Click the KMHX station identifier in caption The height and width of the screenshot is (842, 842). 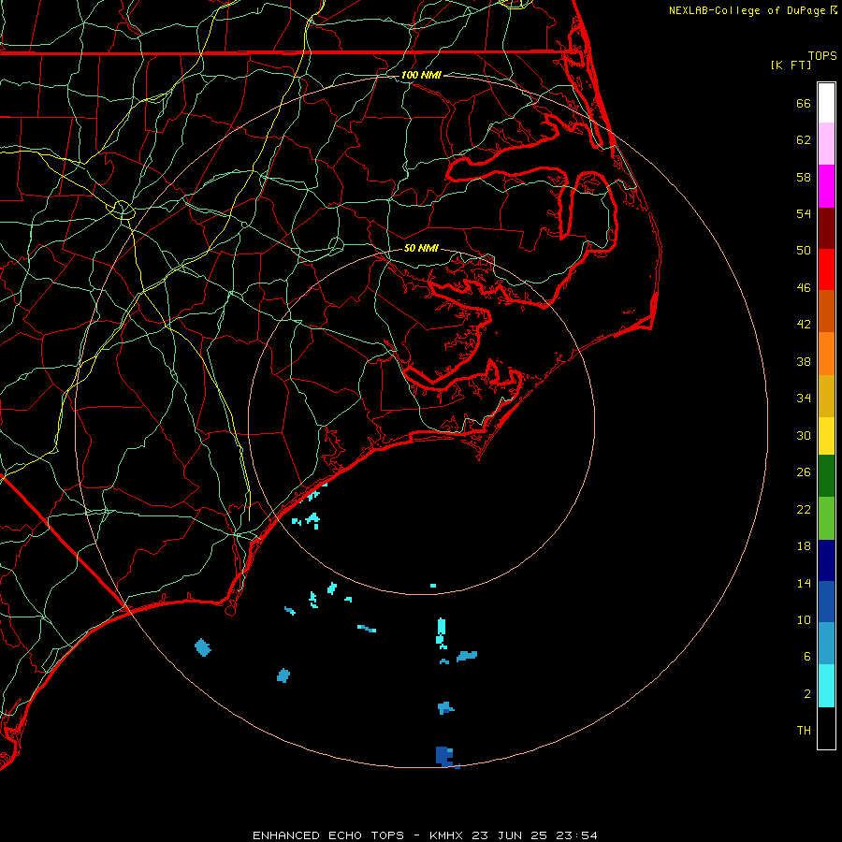pos(448,835)
